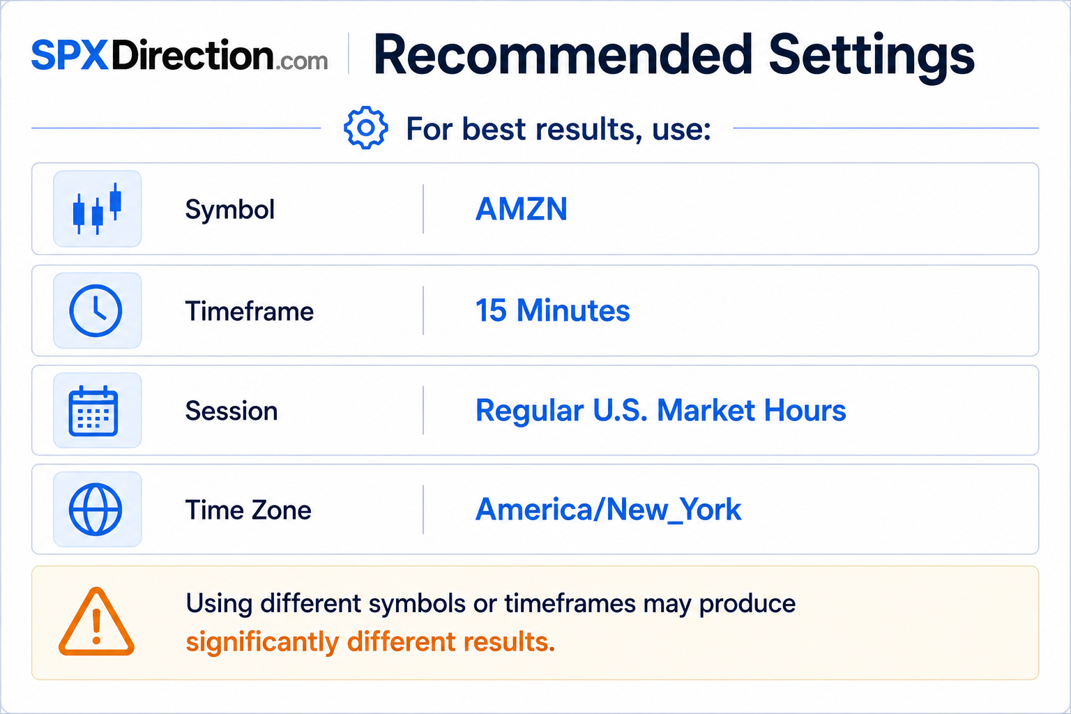The width and height of the screenshot is (1071, 714).
Task: Click the Time Zone row label
Action: pos(248,510)
